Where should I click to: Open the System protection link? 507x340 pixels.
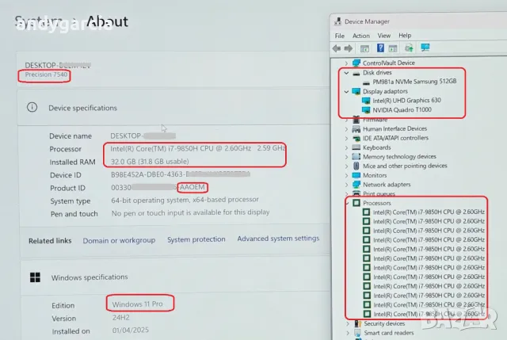pos(196,239)
